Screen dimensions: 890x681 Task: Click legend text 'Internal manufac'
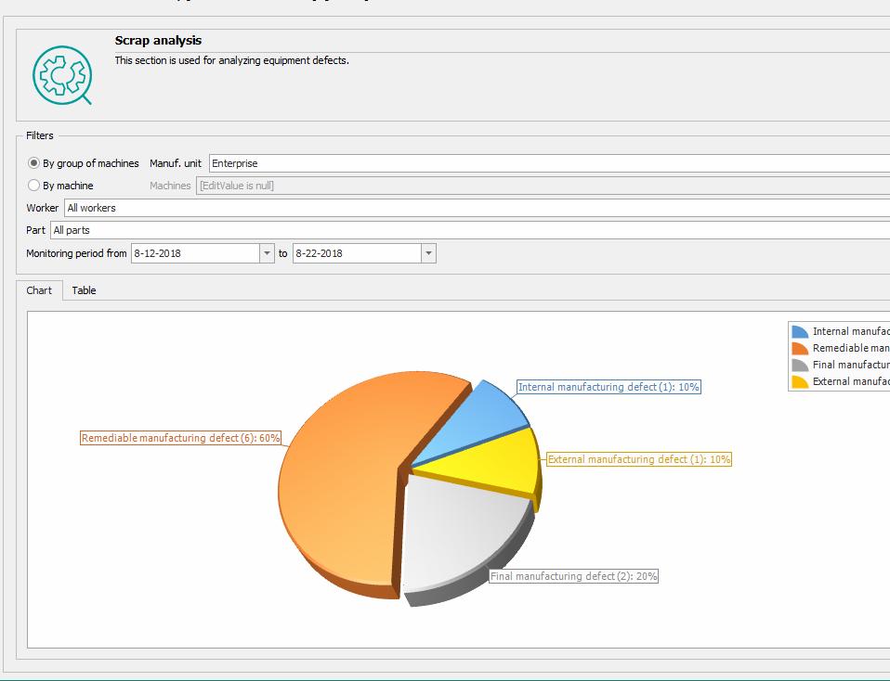pyautogui.click(x=851, y=332)
